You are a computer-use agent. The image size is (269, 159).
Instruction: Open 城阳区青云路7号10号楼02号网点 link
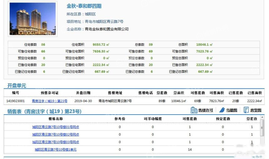tap(56, 135)
